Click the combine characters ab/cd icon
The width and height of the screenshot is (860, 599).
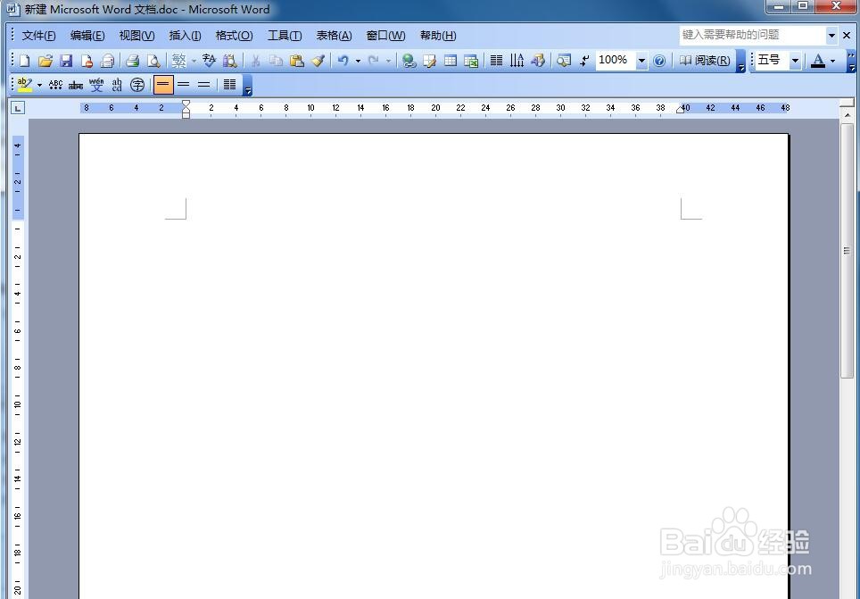pos(117,85)
